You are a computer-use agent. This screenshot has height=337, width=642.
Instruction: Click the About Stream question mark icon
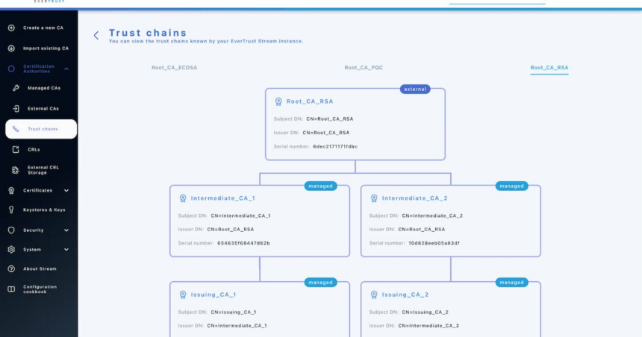(11, 269)
